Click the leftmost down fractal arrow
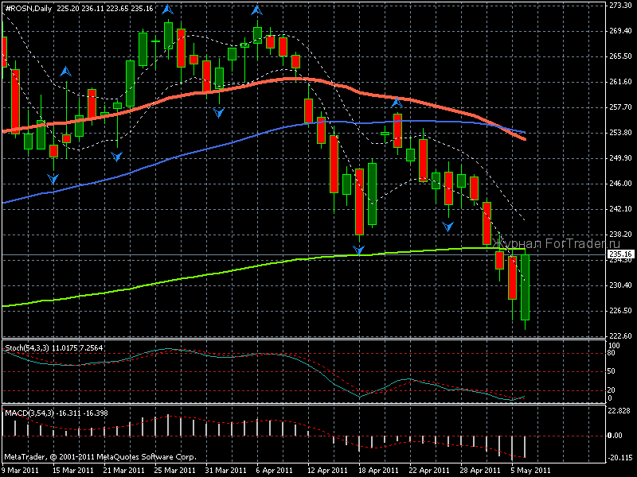Viewport: 637px width, 477px height. coord(53,179)
